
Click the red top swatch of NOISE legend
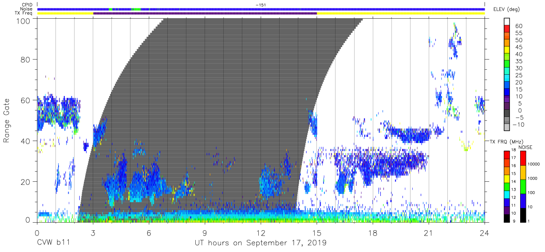tap(522, 158)
